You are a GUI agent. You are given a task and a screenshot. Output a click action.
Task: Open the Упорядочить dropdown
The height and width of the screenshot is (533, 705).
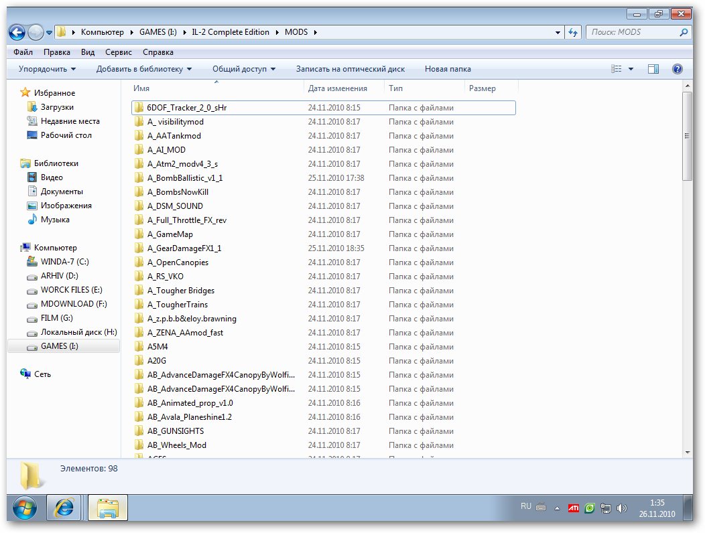47,69
